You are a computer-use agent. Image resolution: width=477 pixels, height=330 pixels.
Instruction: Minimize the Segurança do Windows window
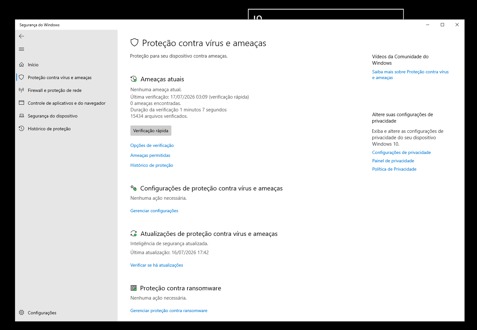[428, 25]
